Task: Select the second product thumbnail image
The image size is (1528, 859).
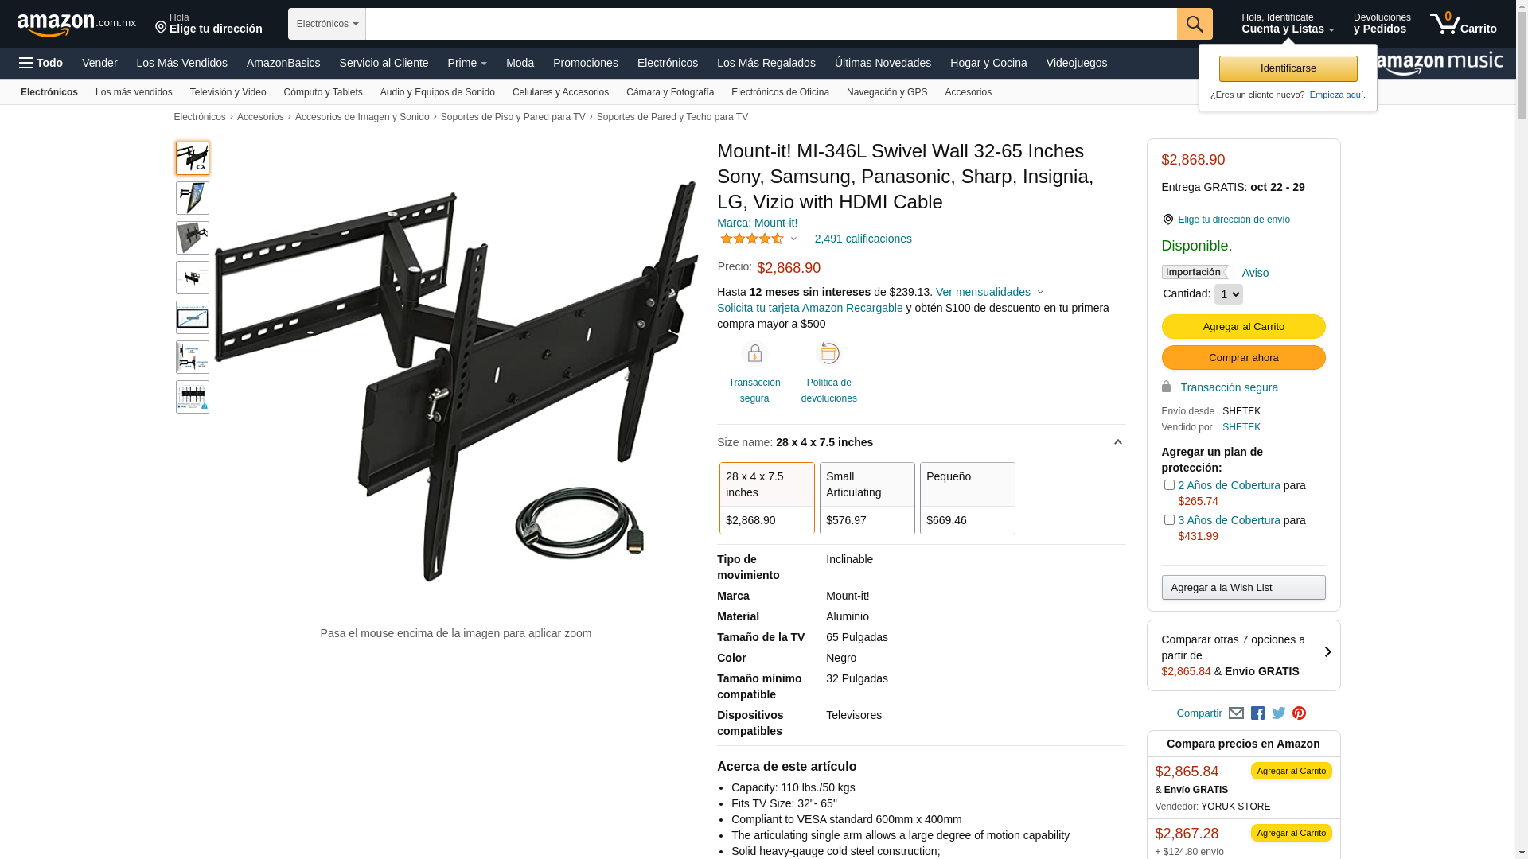Action: coord(193,198)
